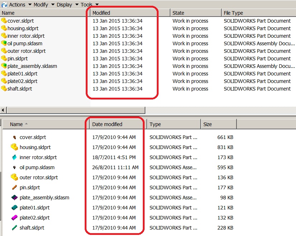Image resolution: width=296 pixels, height=236 pixels.
Task: Click housing.sldprt yellow icon in lower file list
Action: point(14,147)
